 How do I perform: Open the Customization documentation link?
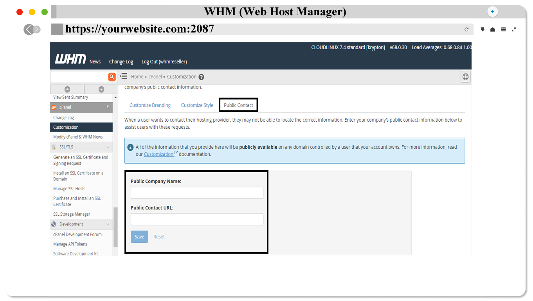point(161,154)
